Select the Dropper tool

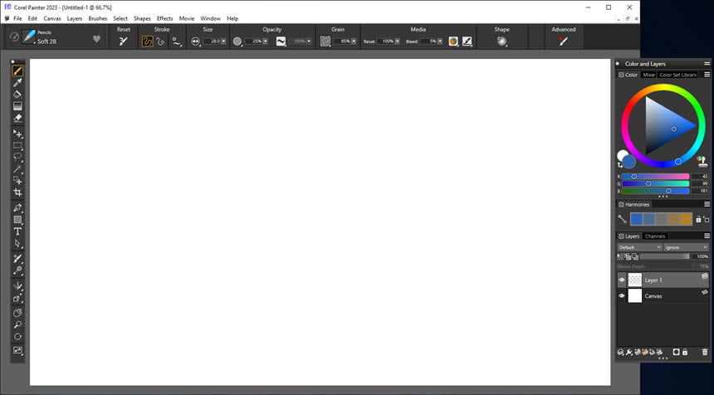17,83
